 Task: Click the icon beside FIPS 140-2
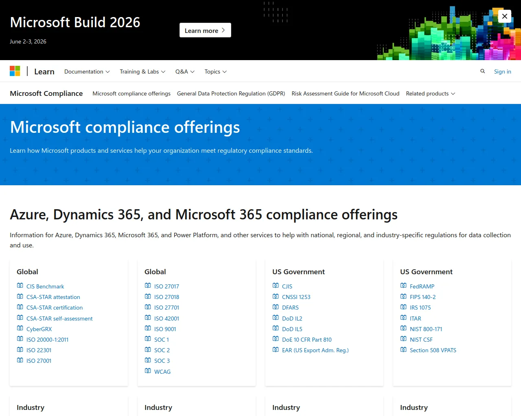[403, 296]
